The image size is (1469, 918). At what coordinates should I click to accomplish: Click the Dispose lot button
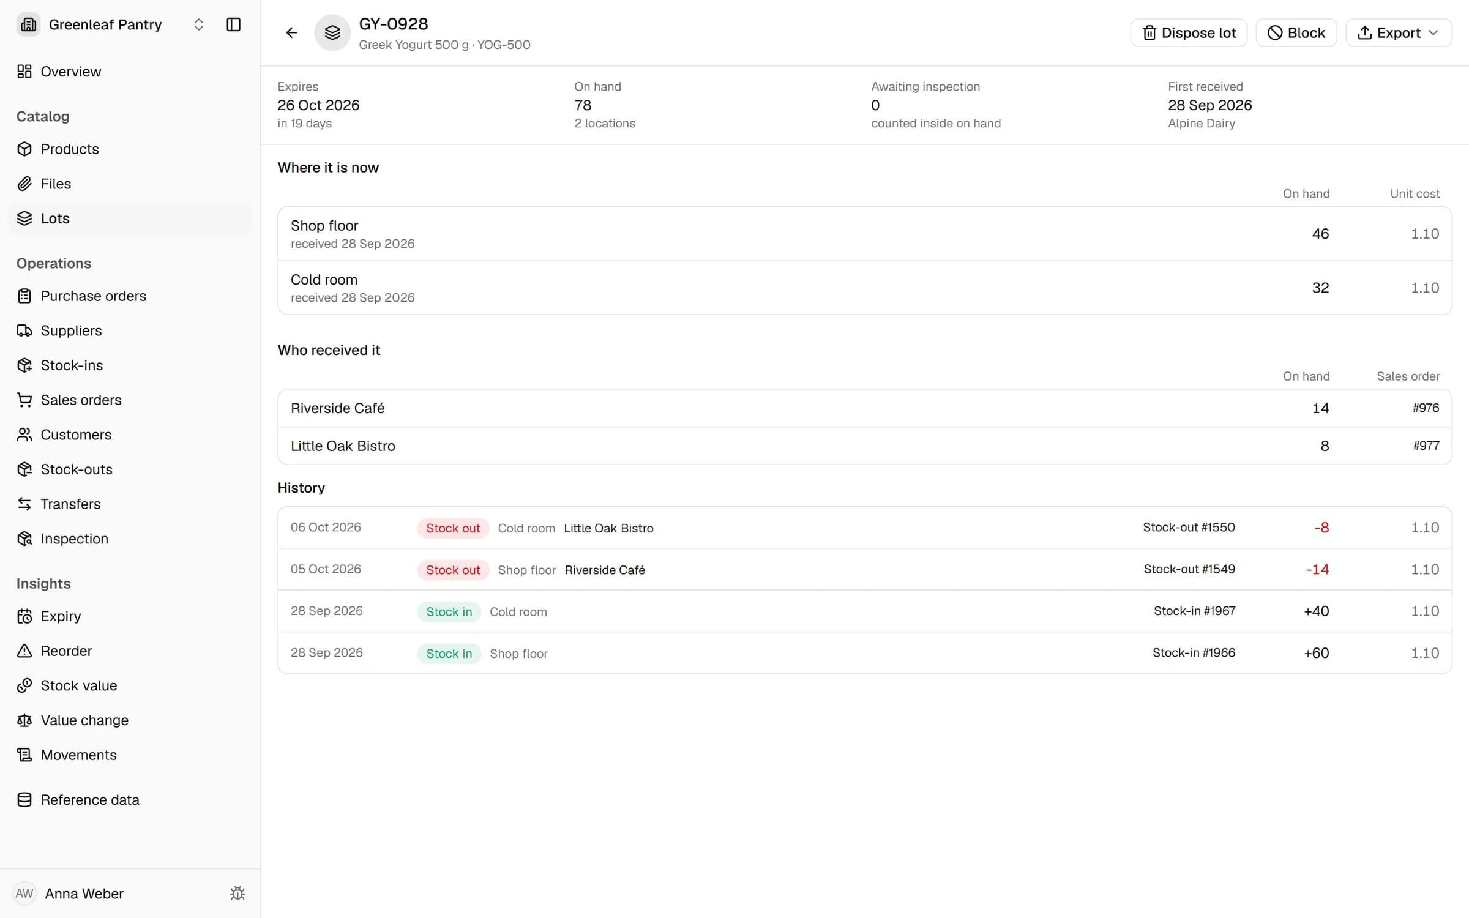(x=1189, y=32)
